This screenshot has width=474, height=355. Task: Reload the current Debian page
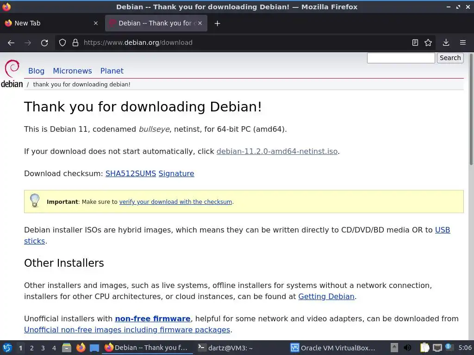coord(44,43)
